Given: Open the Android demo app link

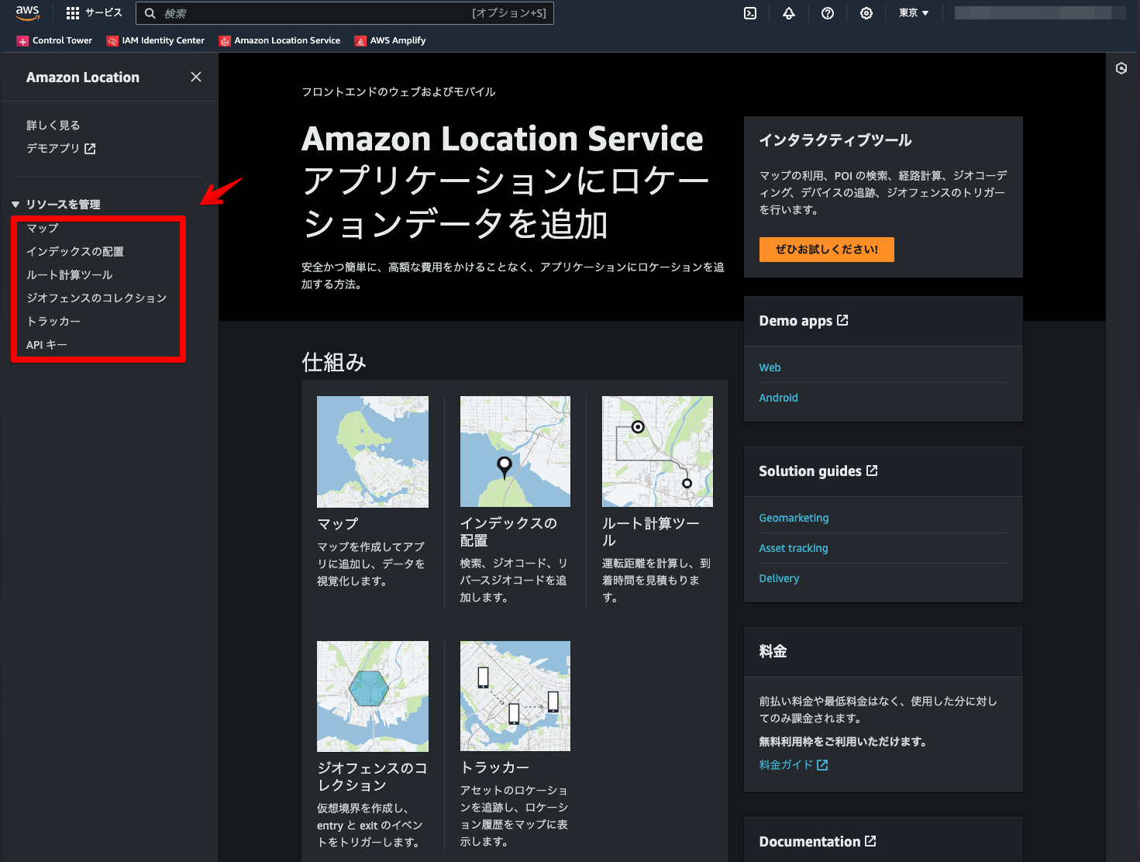Looking at the screenshot, I should (779, 398).
